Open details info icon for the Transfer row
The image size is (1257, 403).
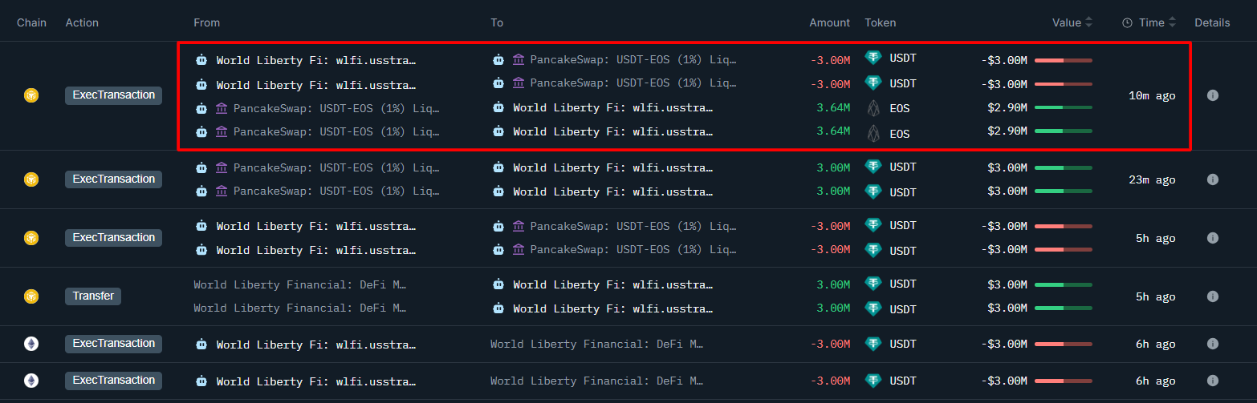[1212, 296]
